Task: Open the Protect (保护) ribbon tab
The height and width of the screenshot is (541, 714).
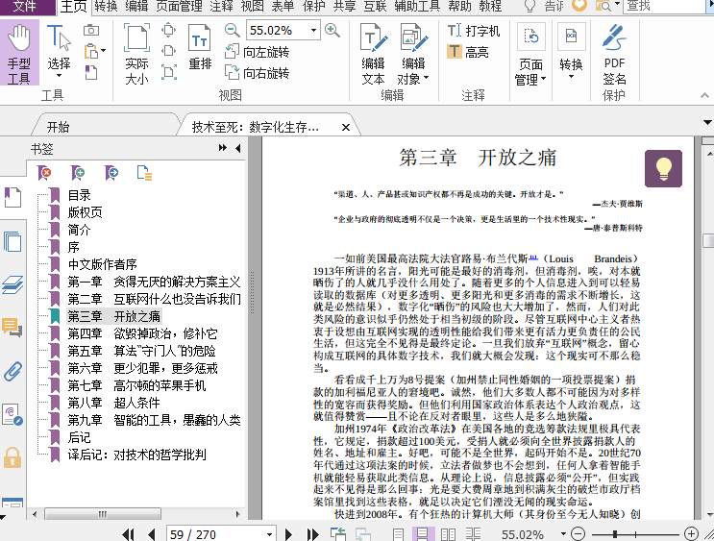Action: [314, 7]
